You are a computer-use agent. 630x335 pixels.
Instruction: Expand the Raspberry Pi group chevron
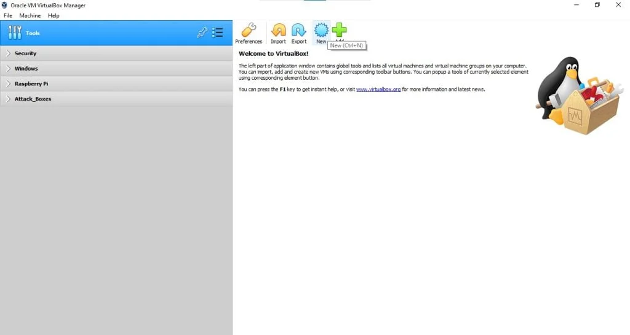[x=8, y=83]
